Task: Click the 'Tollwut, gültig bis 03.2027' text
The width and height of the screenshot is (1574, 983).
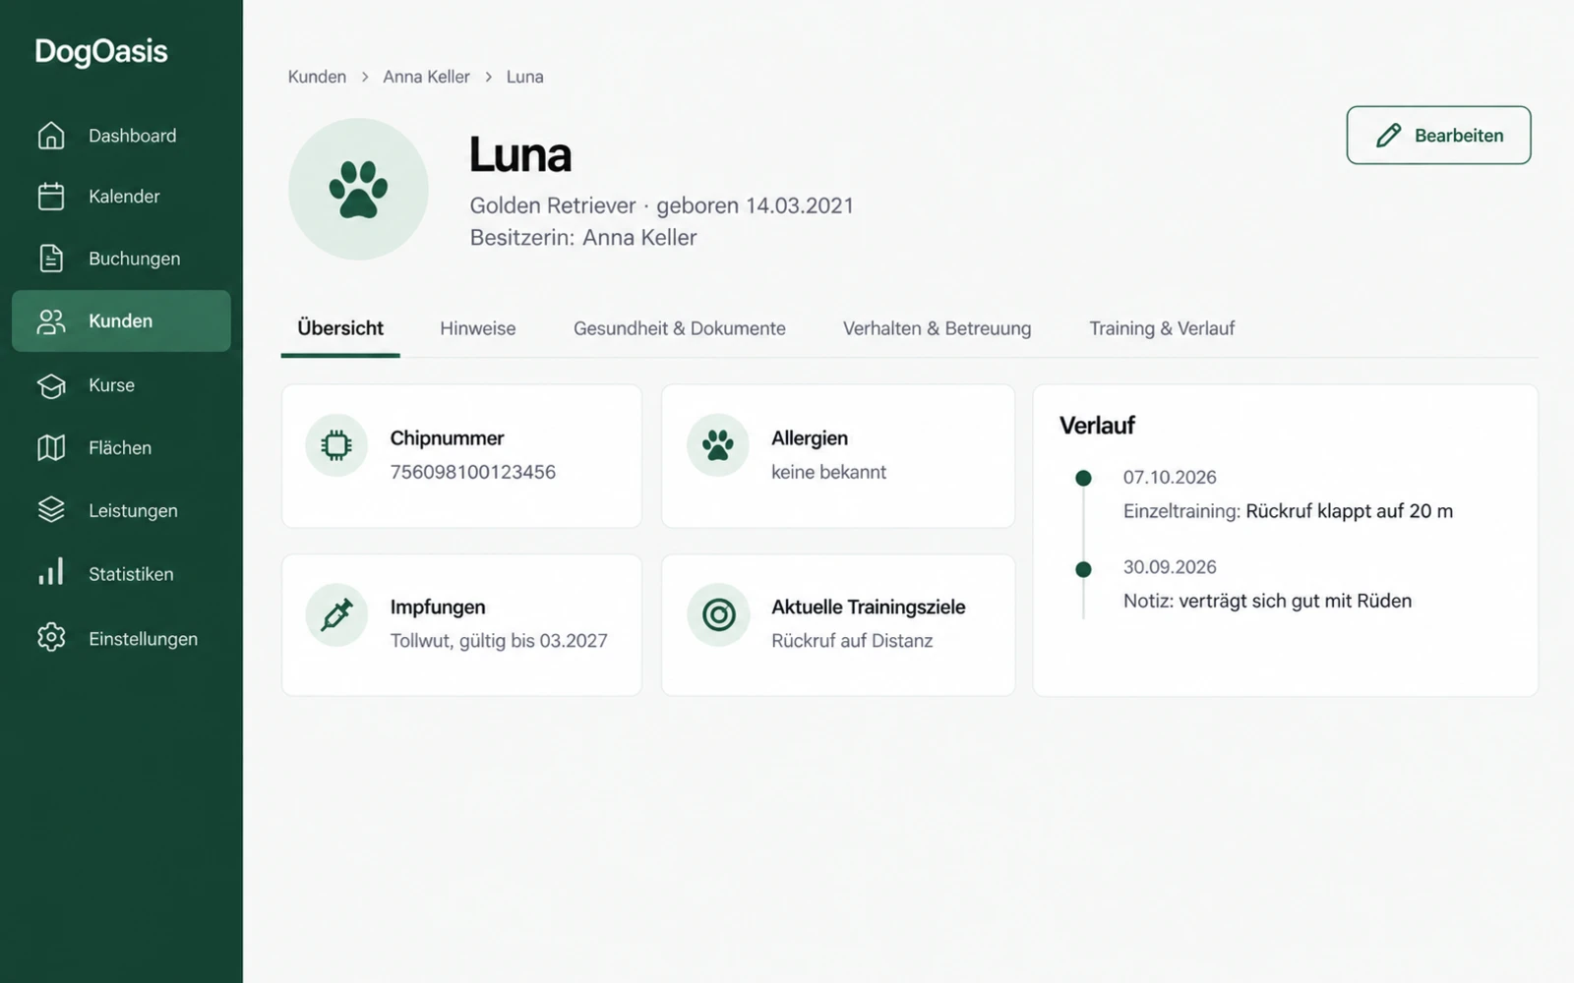Action: pyautogui.click(x=499, y=641)
